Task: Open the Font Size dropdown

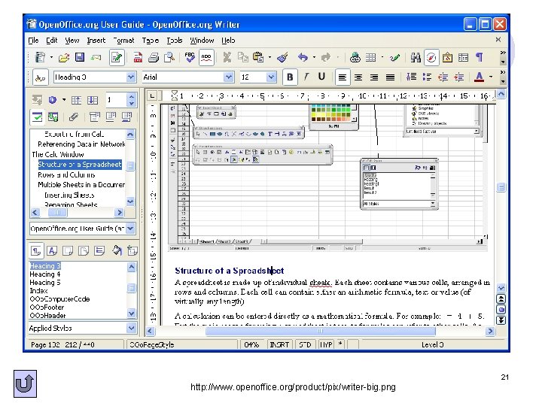Action: (x=271, y=77)
